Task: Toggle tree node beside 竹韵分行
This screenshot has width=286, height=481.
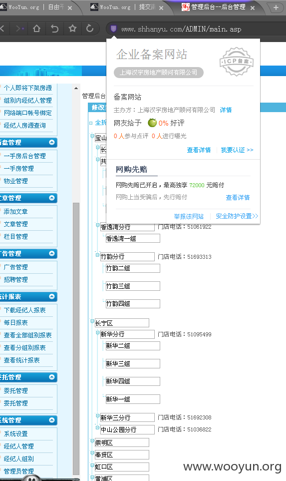Action: tap(97, 255)
